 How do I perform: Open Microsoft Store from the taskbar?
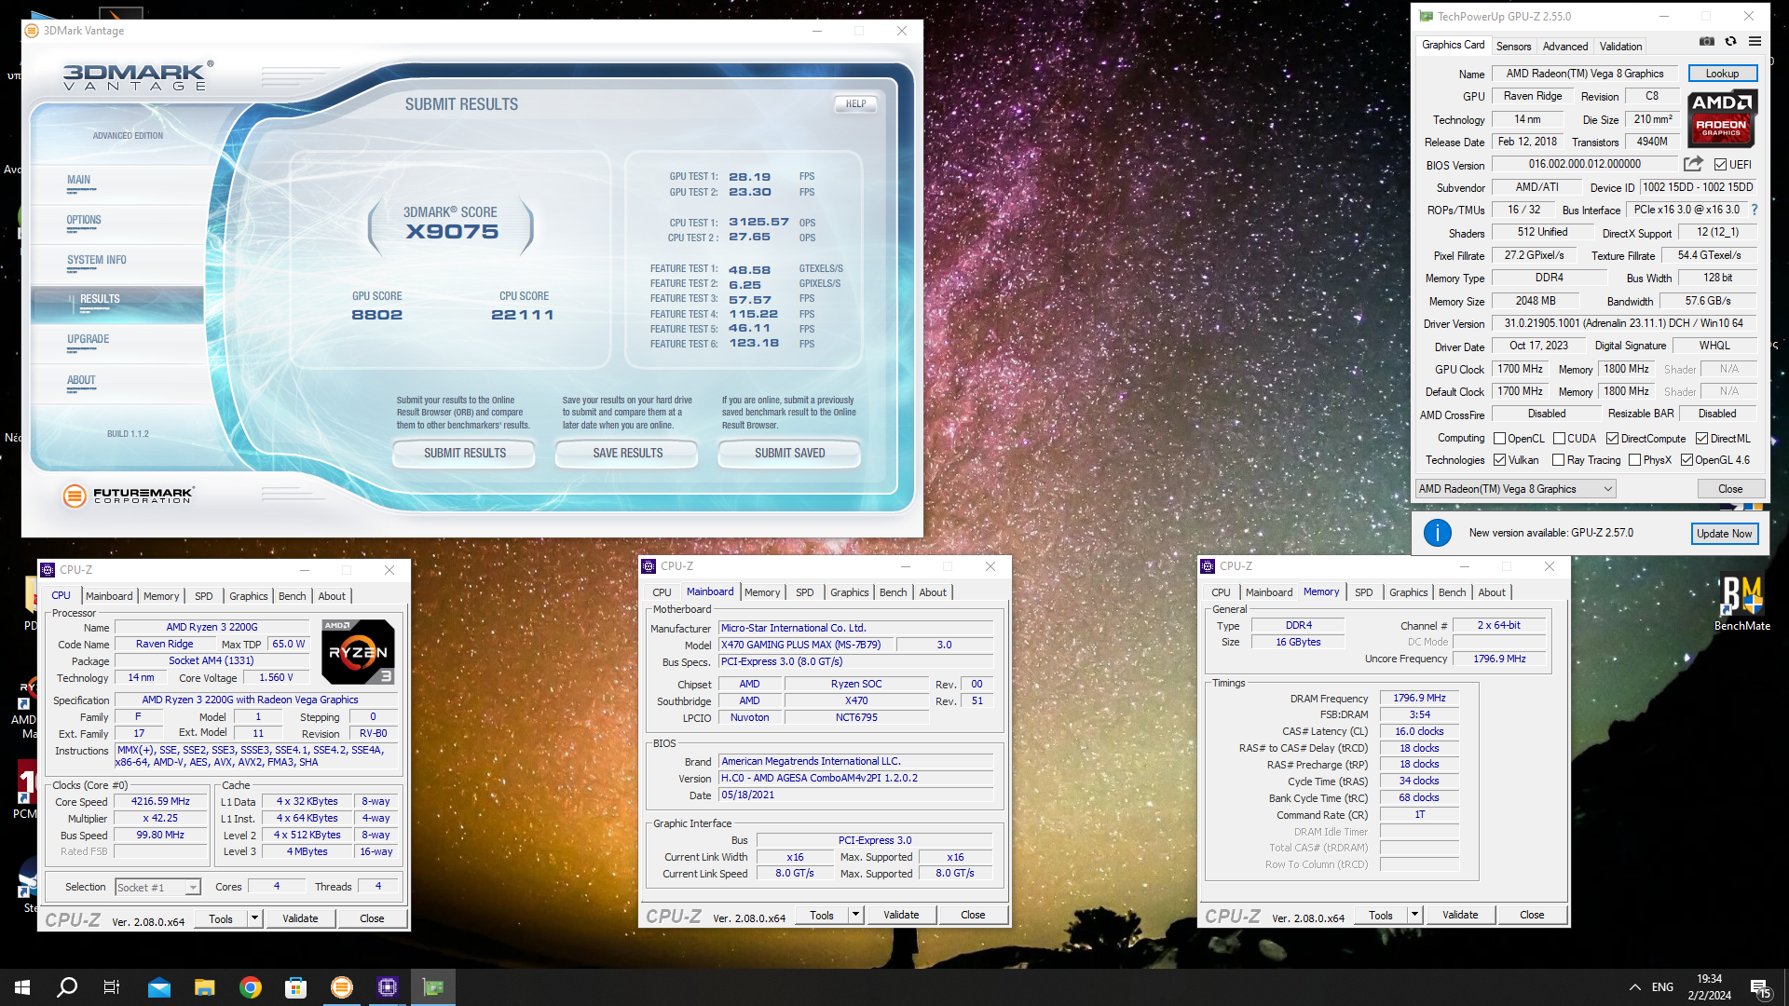296,987
